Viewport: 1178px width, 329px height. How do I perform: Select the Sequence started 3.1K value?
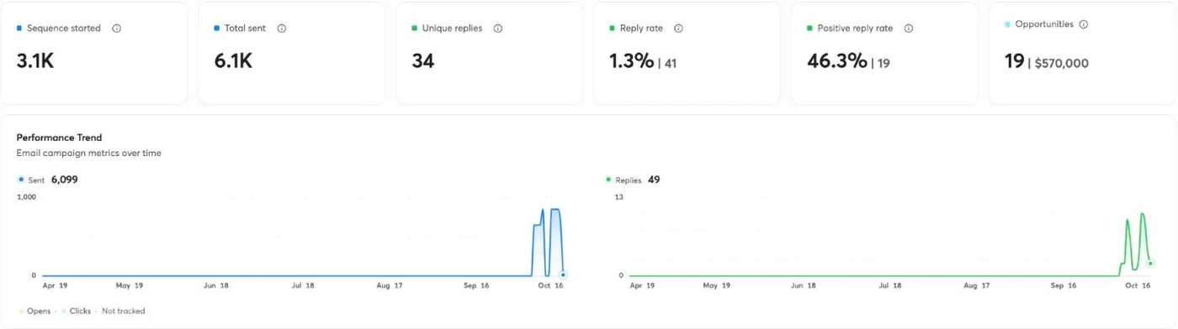pos(35,60)
